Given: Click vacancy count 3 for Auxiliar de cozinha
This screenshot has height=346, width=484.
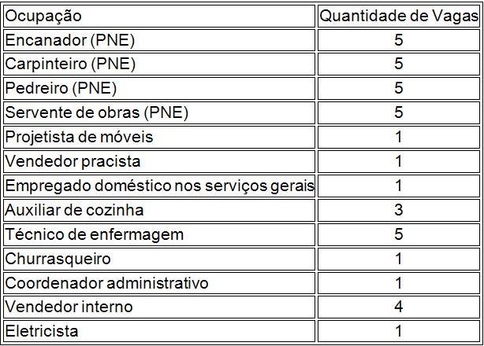Looking at the screenshot, I should [x=399, y=210].
